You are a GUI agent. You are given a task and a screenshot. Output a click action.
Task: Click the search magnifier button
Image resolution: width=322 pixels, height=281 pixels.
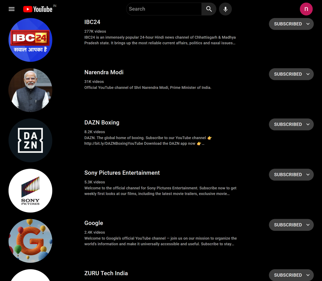(209, 9)
